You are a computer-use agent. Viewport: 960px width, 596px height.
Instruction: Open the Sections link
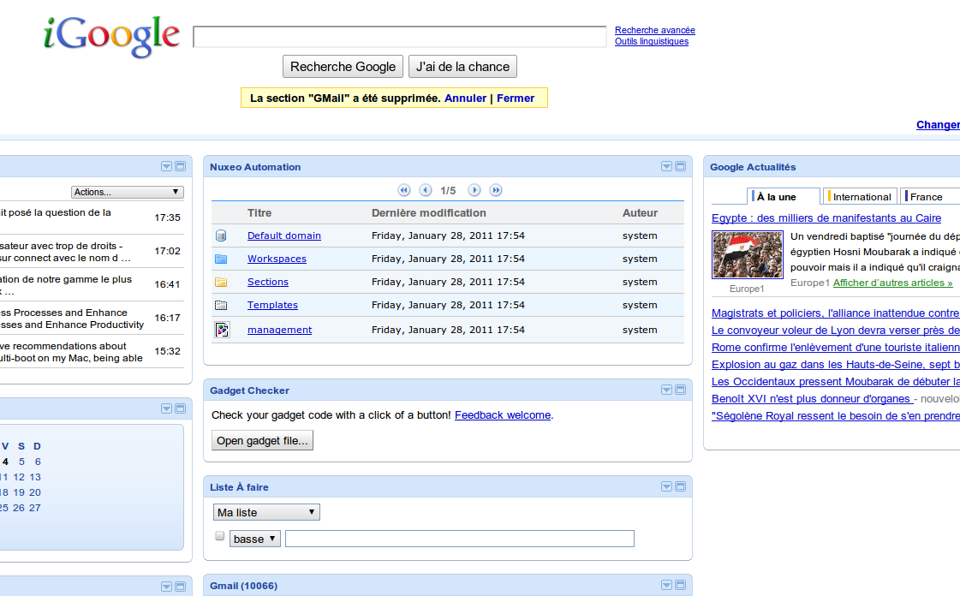point(267,282)
